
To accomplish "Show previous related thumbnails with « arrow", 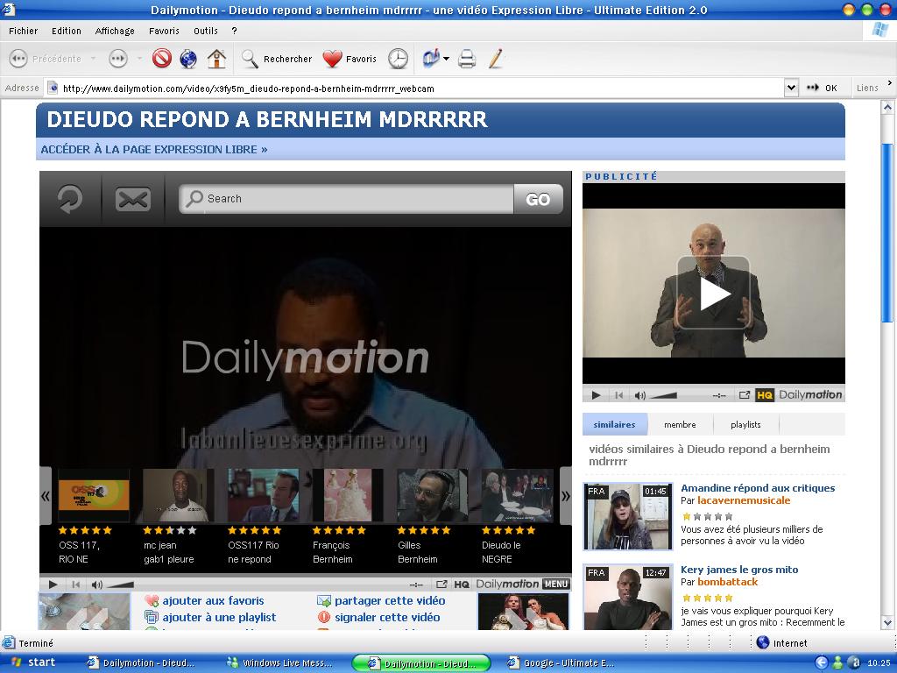I will 46,496.
